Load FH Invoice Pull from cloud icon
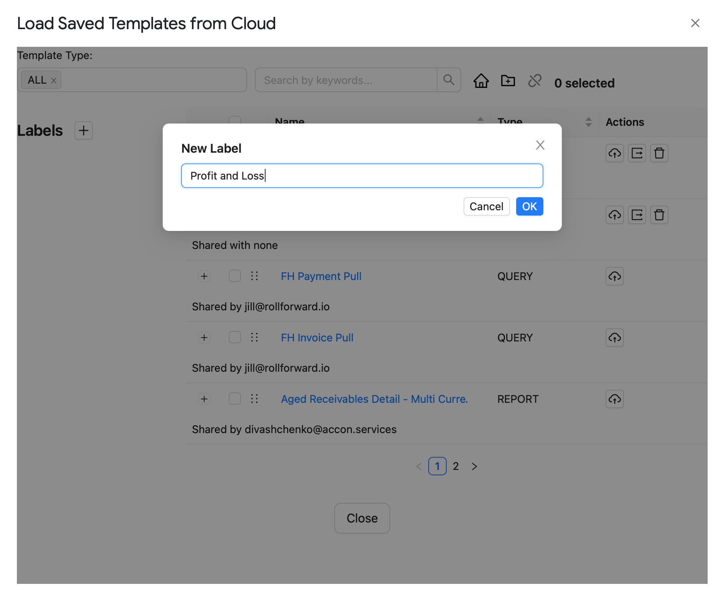This screenshot has width=713, height=590. tap(615, 338)
